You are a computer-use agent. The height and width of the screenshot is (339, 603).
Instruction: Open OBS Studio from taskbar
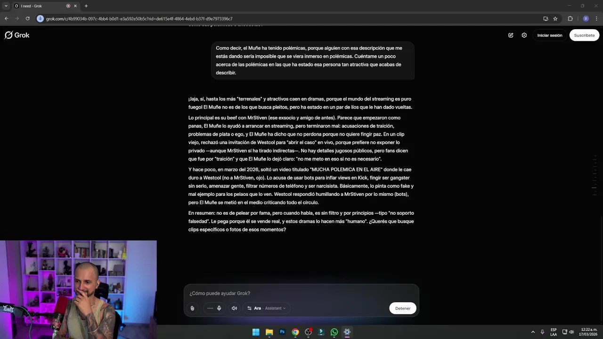point(308,332)
